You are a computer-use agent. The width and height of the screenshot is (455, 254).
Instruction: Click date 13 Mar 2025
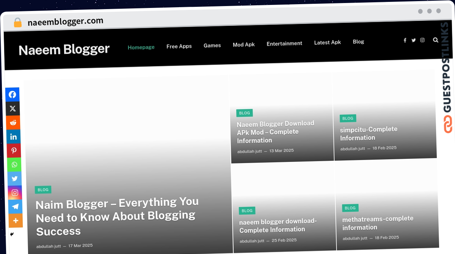click(x=282, y=151)
